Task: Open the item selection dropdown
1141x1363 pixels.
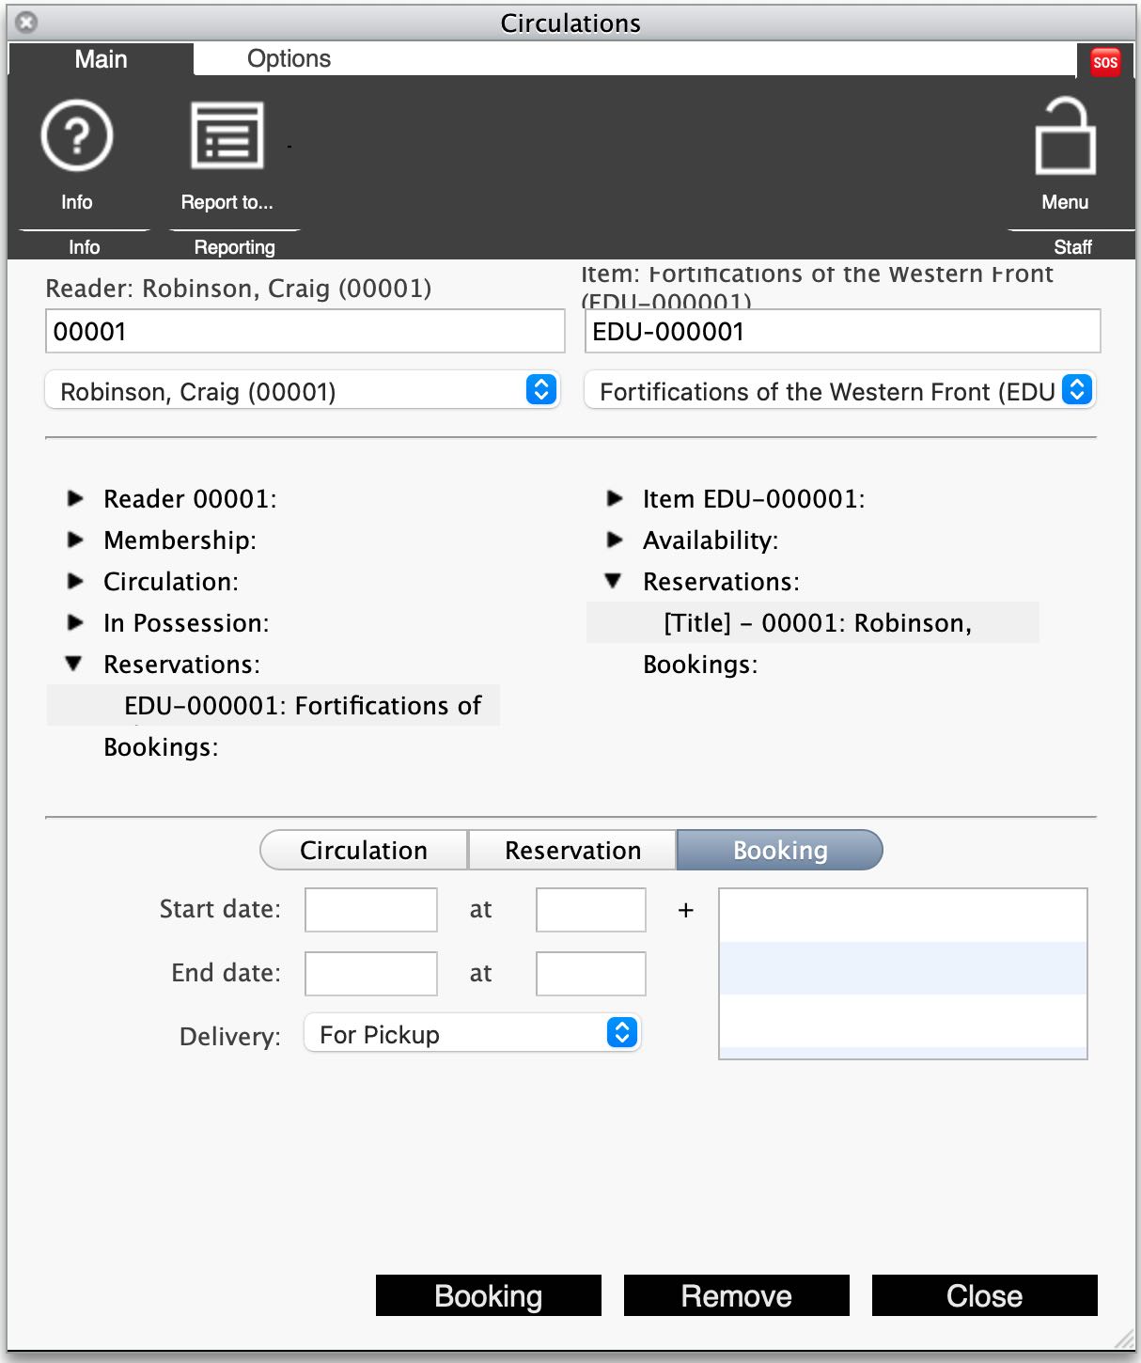Action: pos(840,390)
